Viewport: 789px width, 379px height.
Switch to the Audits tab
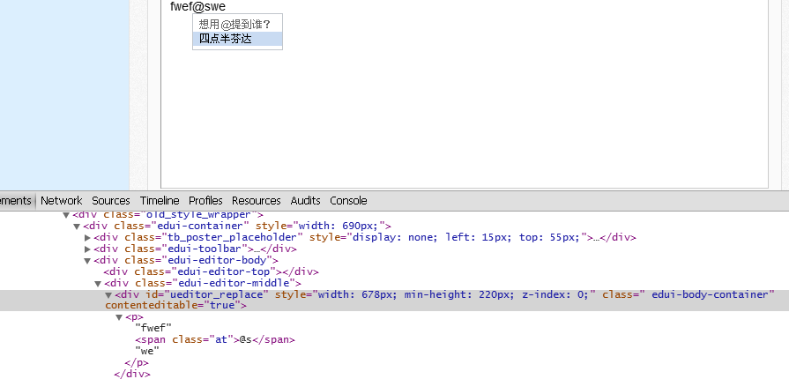pos(305,200)
